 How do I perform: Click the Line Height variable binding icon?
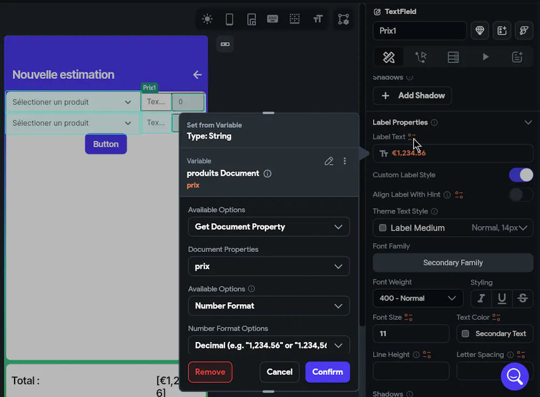(427, 355)
